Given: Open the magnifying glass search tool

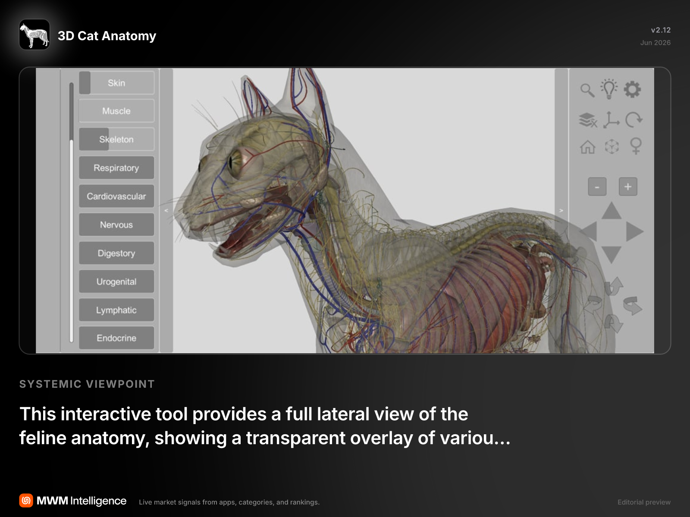Looking at the screenshot, I should click(587, 90).
